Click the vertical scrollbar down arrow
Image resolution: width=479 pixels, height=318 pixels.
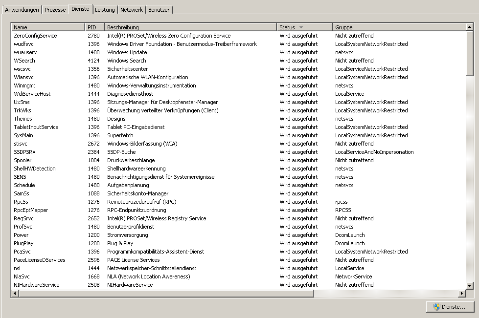point(470,285)
